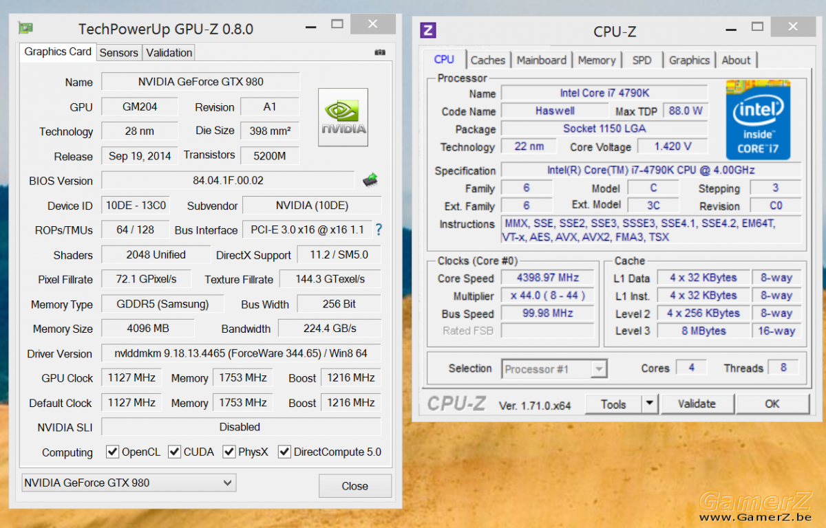Click the NVIDIA logo in GPU-Z

[343, 117]
